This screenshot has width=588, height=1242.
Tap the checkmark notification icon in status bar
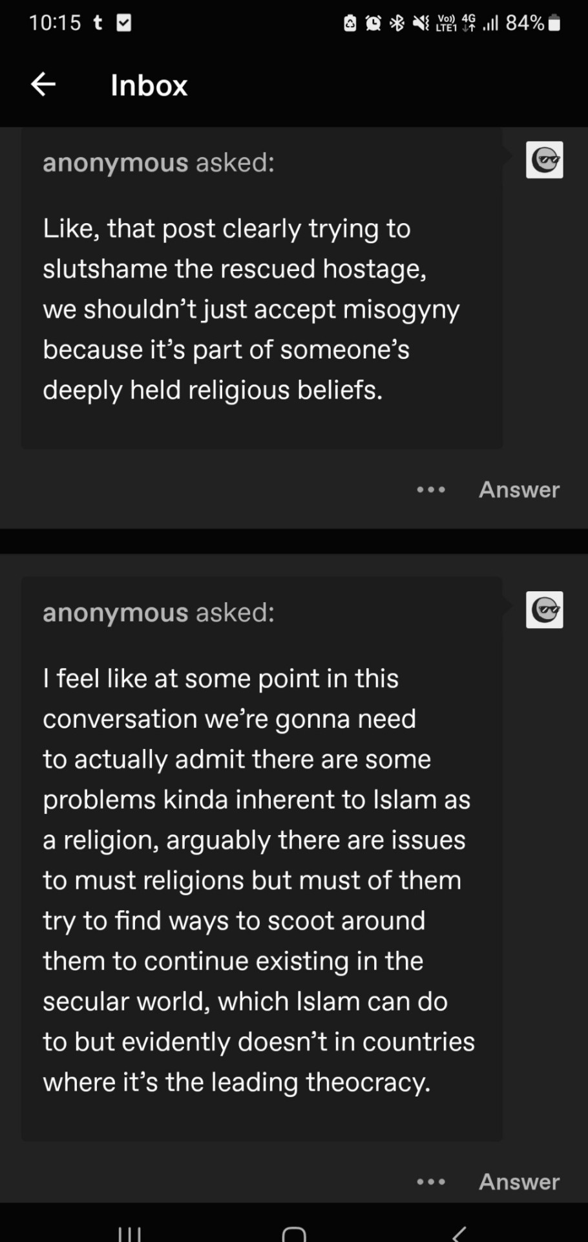(123, 23)
